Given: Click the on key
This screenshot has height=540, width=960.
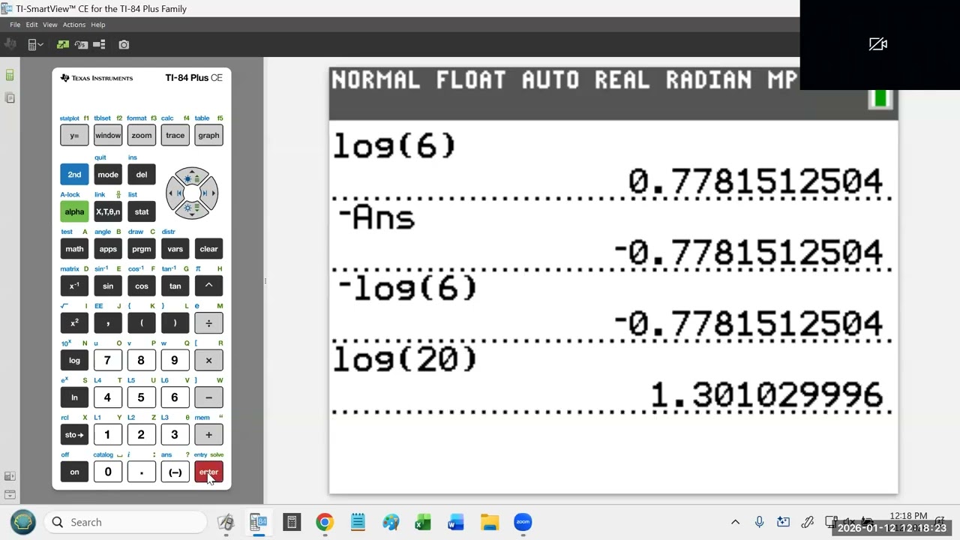Looking at the screenshot, I should pyautogui.click(x=74, y=472).
